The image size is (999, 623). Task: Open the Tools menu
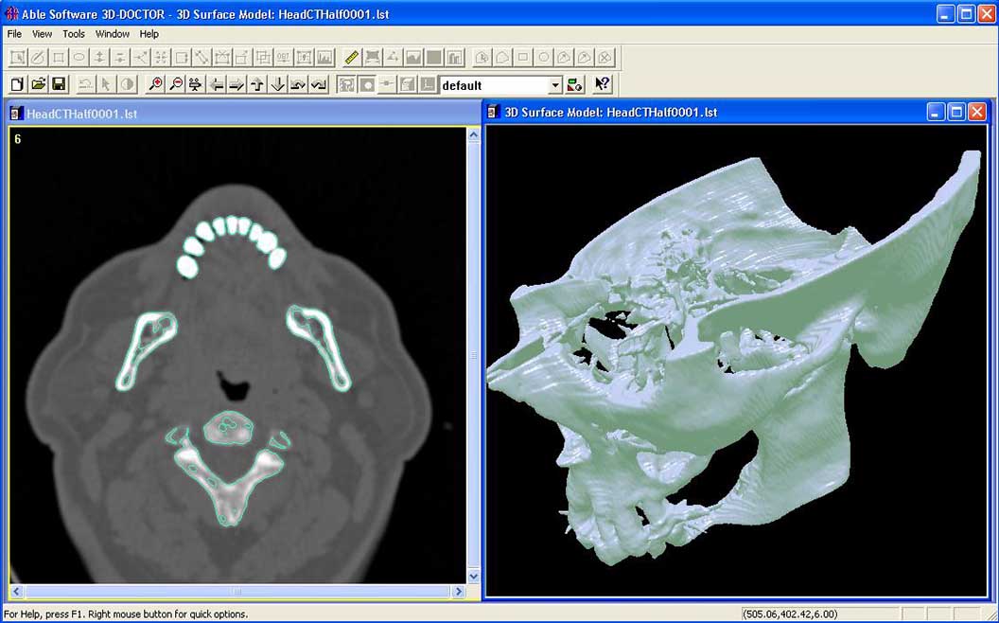coord(73,33)
